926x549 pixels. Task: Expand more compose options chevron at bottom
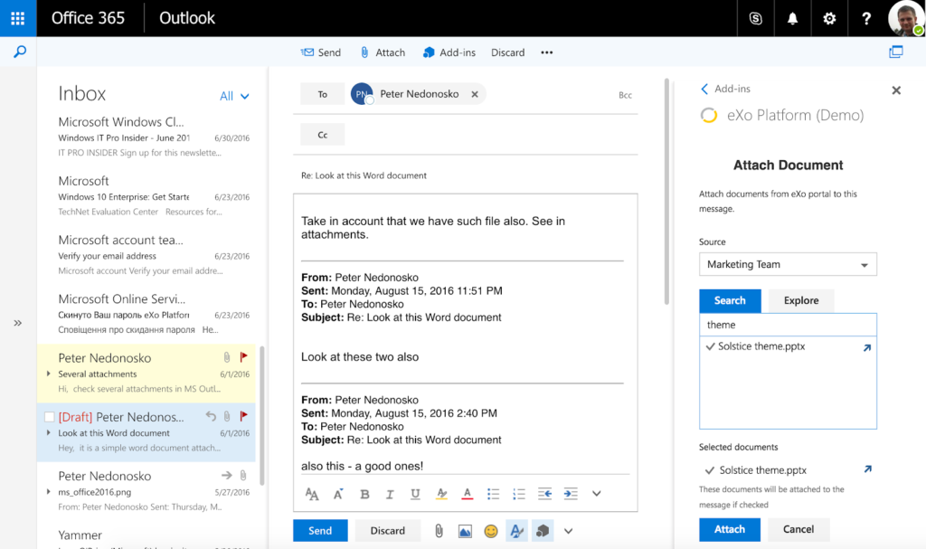[568, 531]
